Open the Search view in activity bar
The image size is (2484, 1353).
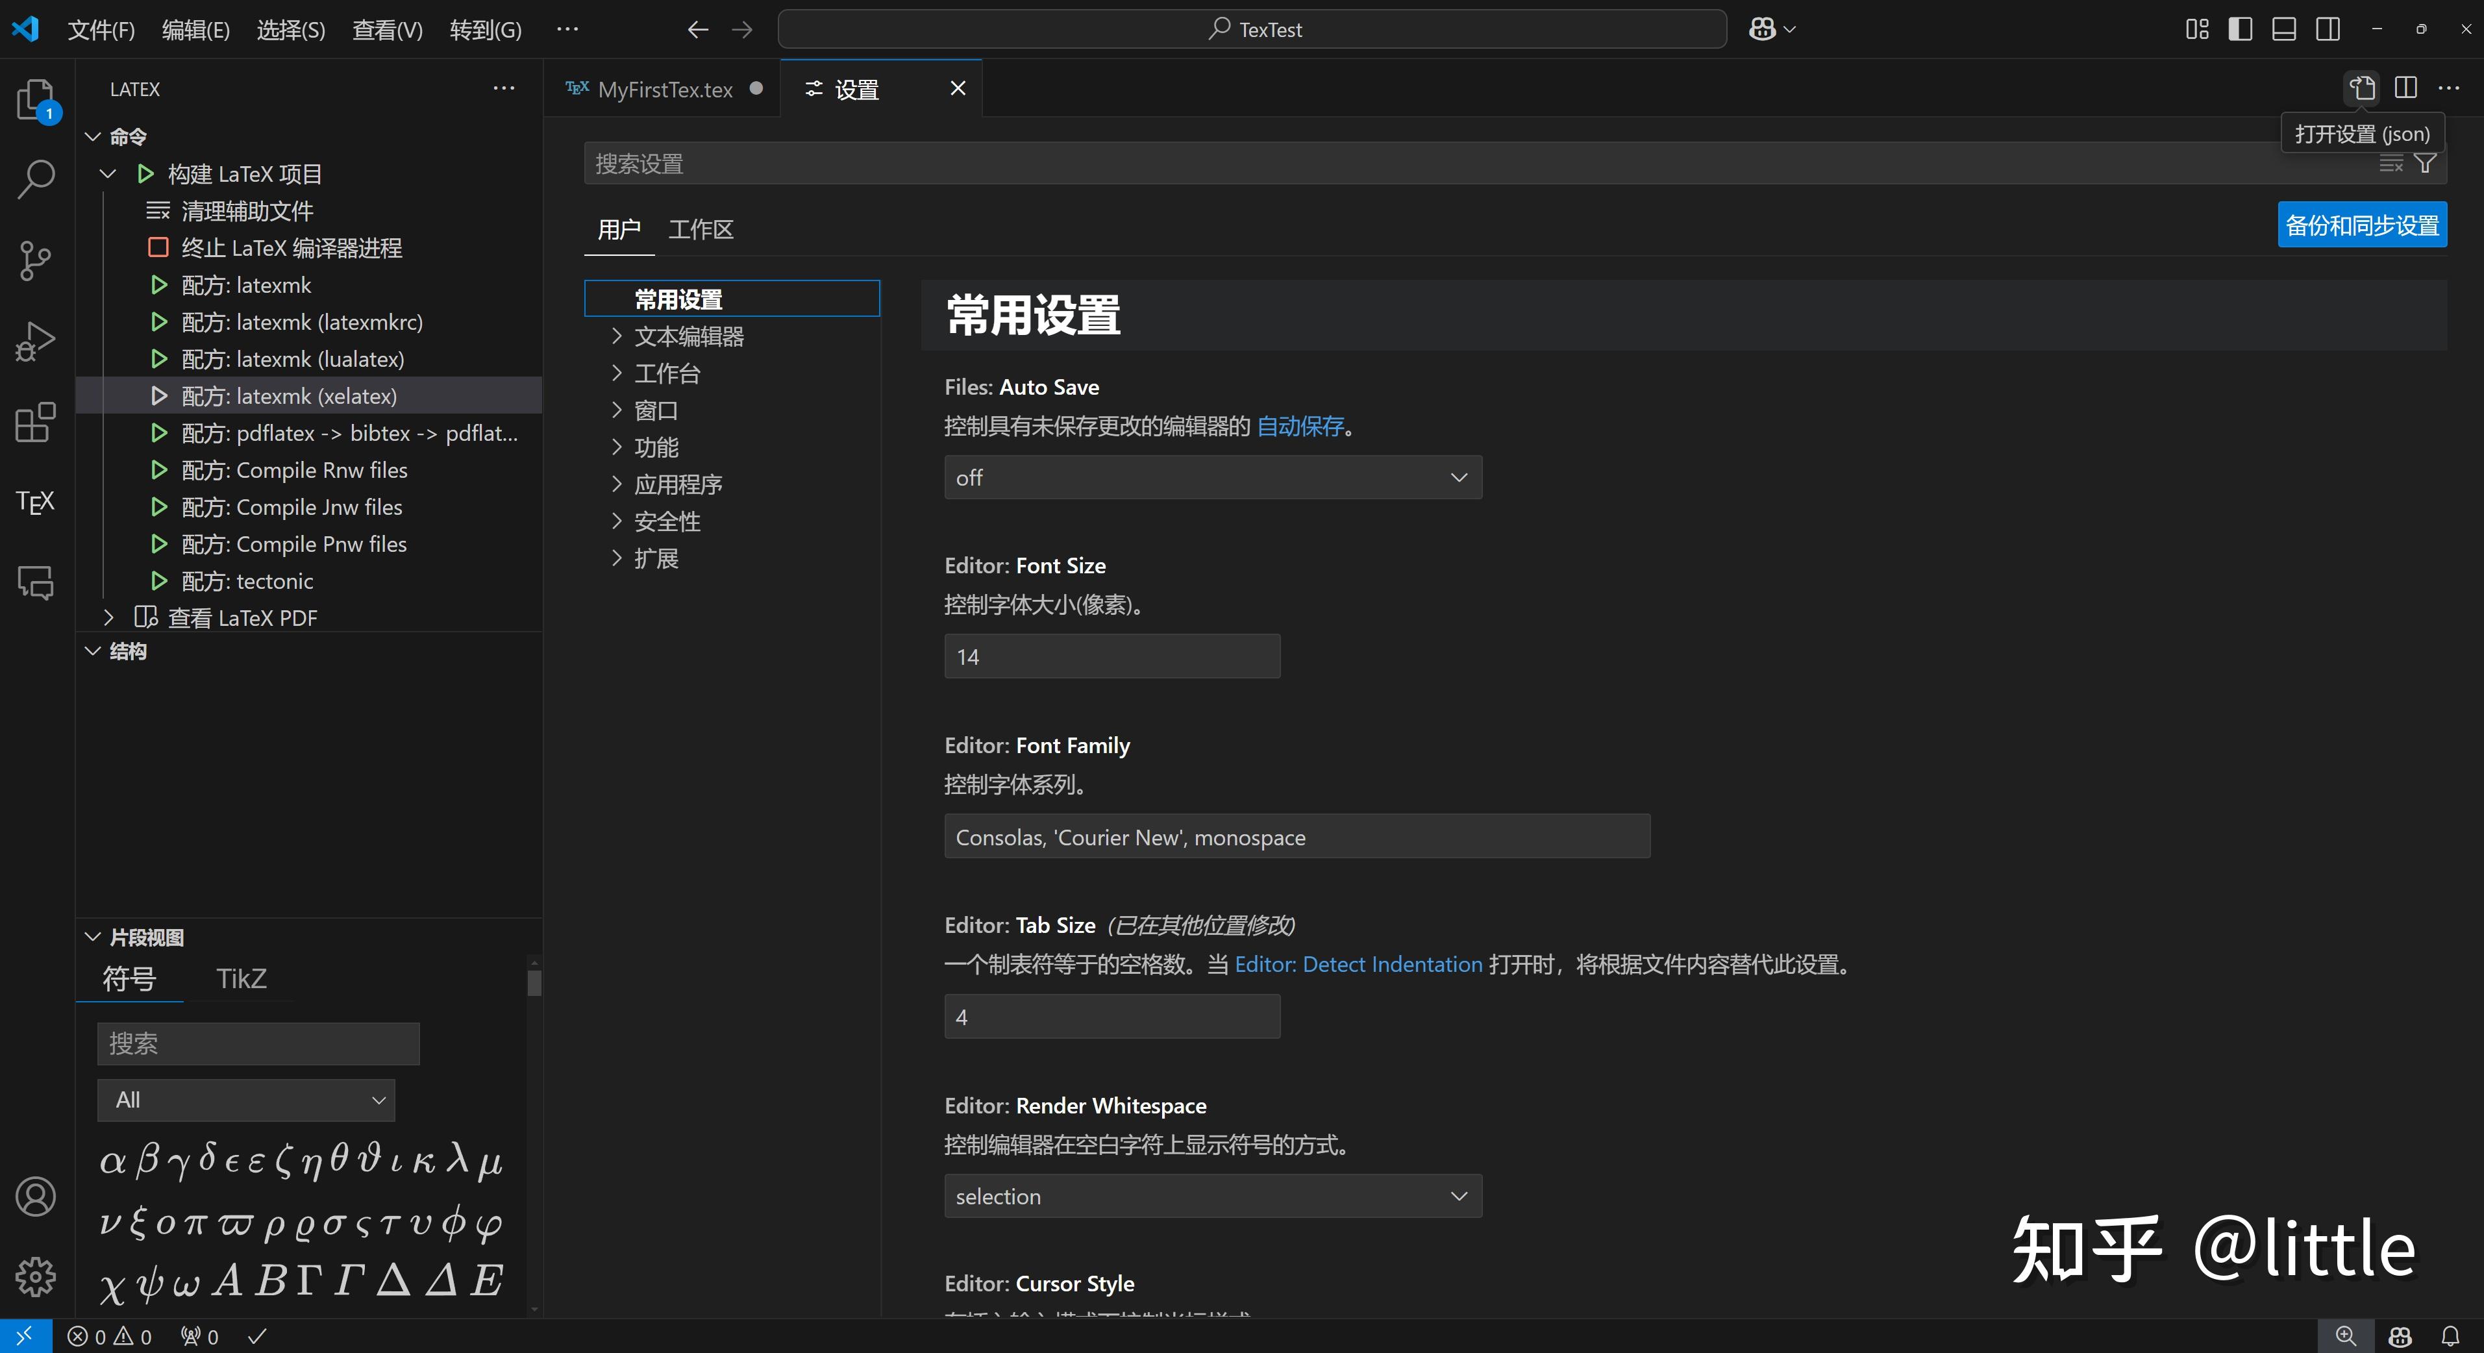34,179
